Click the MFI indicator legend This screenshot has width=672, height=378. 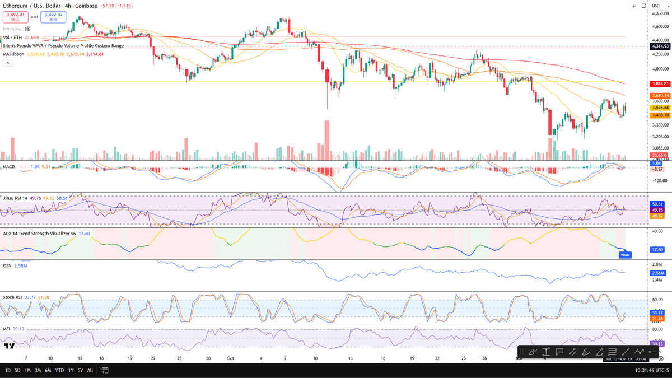point(6,329)
